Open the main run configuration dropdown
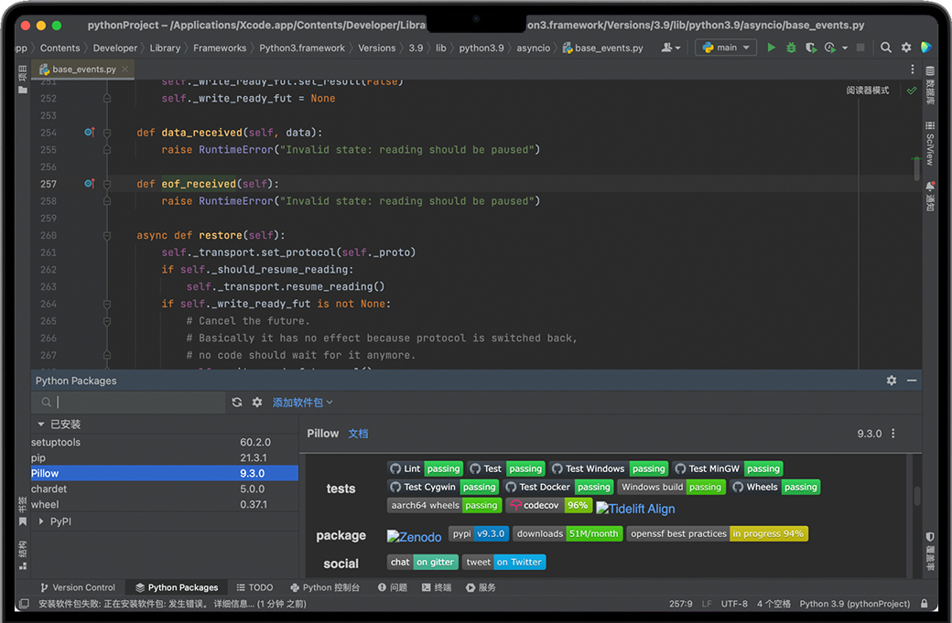Viewport: 952px width, 623px height. pyautogui.click(x=726, y=48)
